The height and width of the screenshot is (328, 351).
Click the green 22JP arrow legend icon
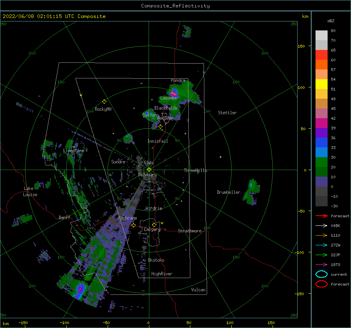coord(321,255)
